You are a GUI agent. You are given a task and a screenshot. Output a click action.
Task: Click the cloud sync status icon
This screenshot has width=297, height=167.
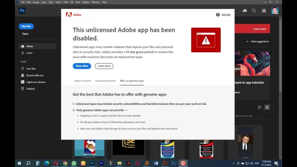245,10
